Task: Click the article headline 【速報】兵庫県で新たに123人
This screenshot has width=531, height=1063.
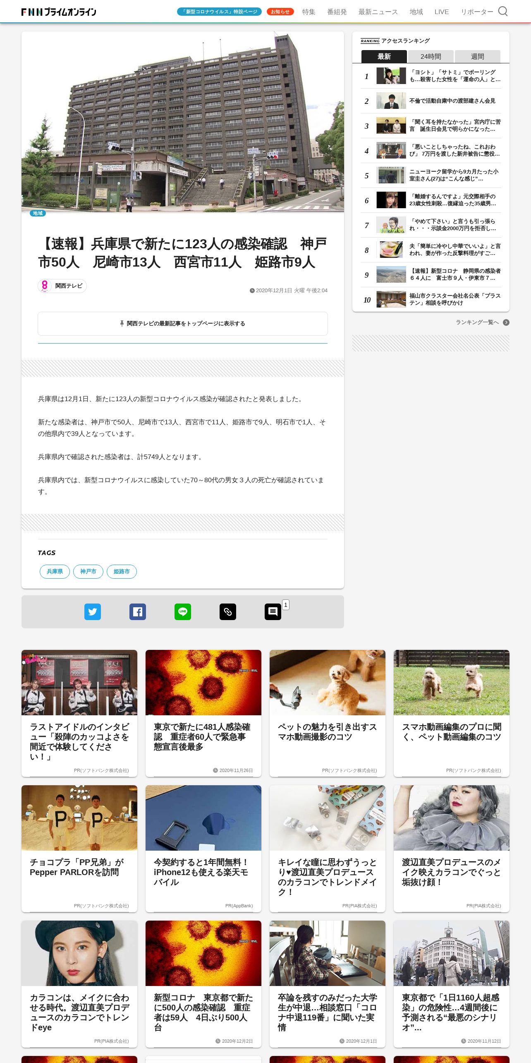Action: (x=183, y=253)
